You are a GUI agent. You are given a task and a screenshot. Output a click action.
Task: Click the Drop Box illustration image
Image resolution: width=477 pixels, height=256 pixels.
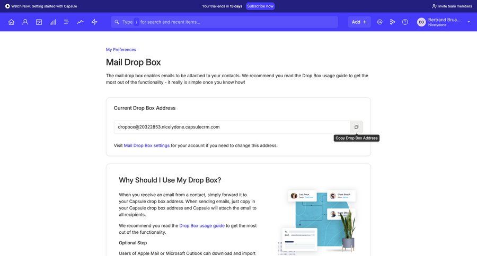317,222
